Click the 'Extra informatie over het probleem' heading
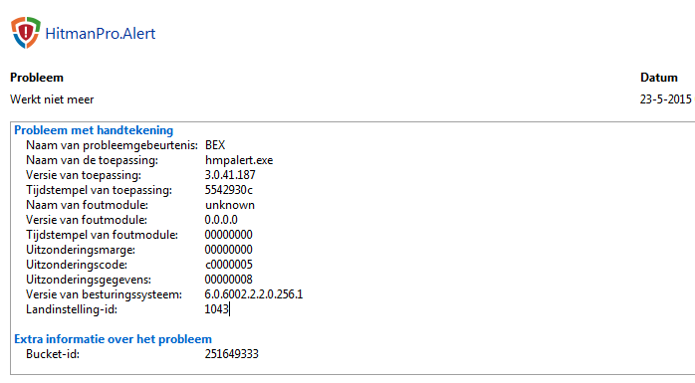This screenshot has height=383, width=695. (114, 339)
